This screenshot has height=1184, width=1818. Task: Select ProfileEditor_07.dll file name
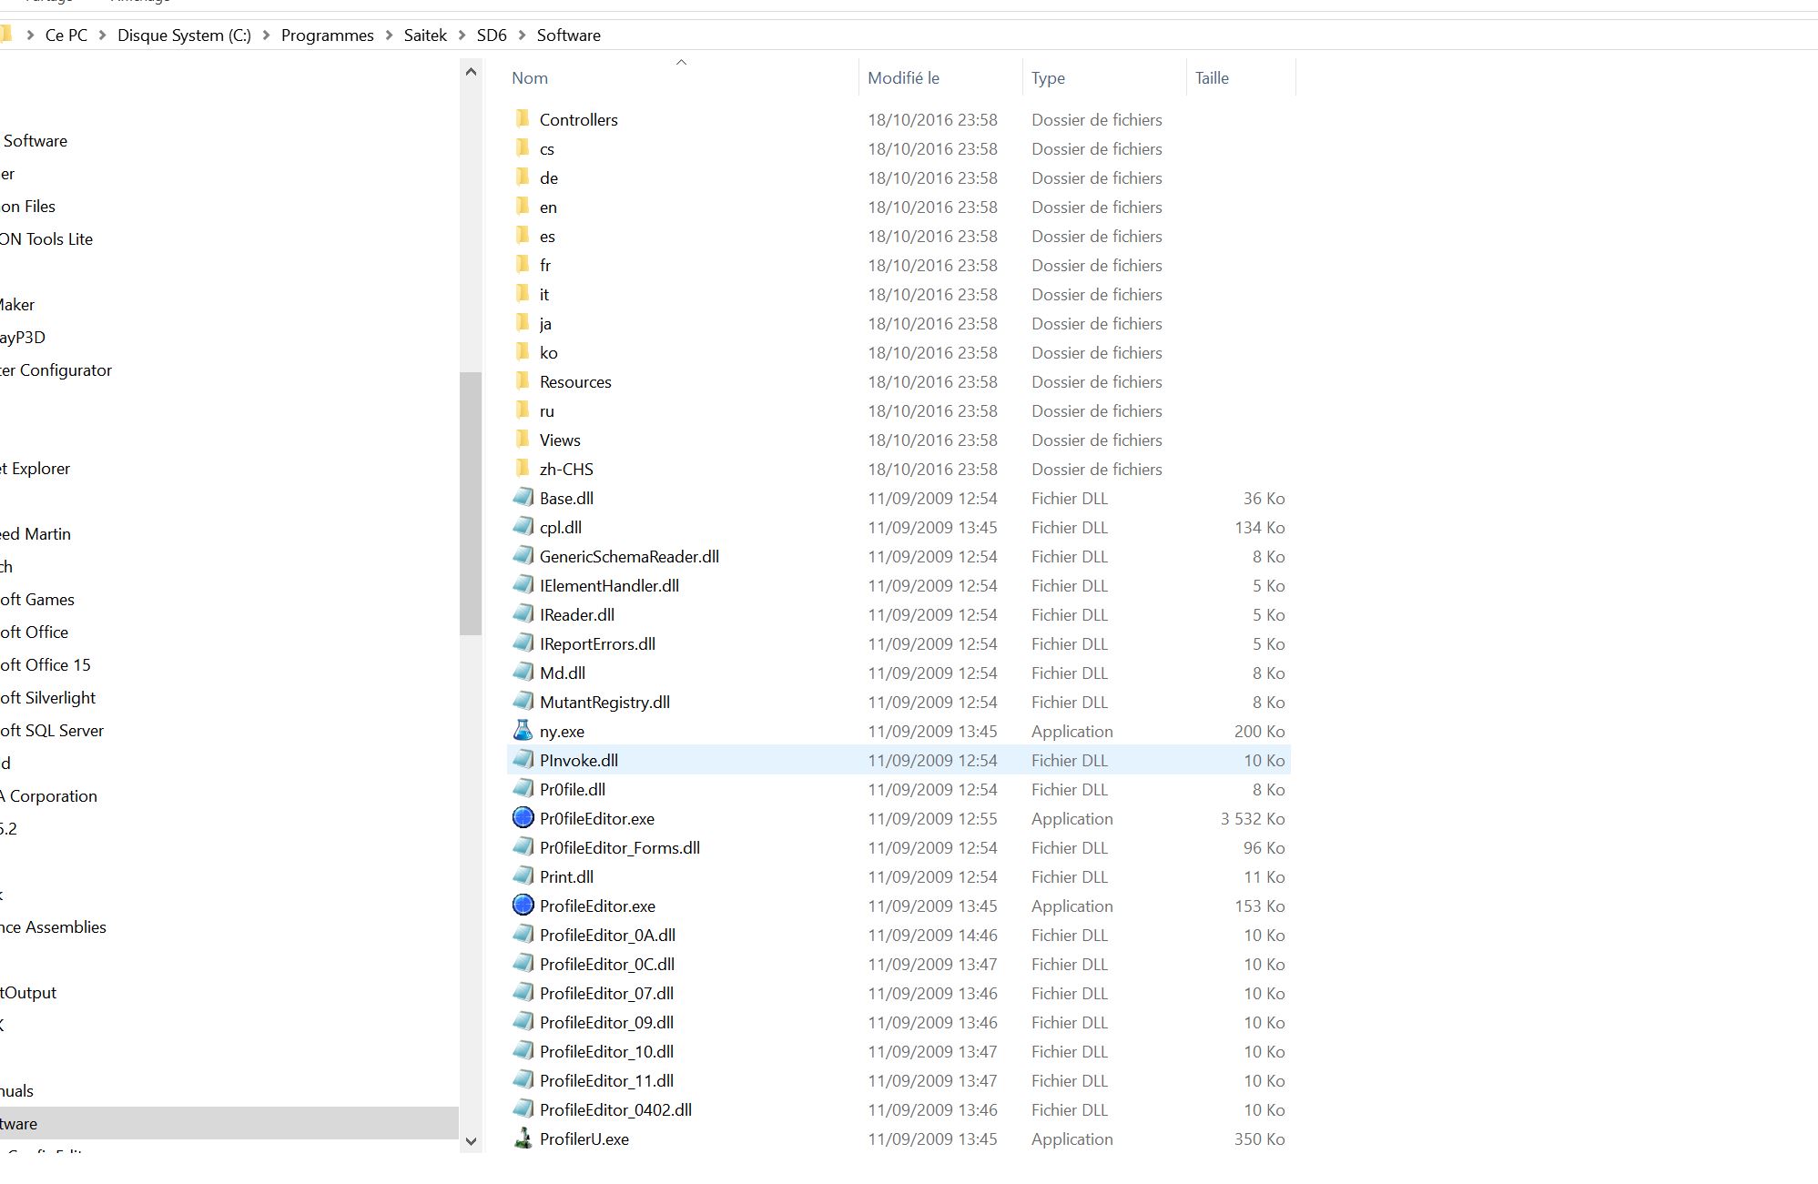coord(606,993)
